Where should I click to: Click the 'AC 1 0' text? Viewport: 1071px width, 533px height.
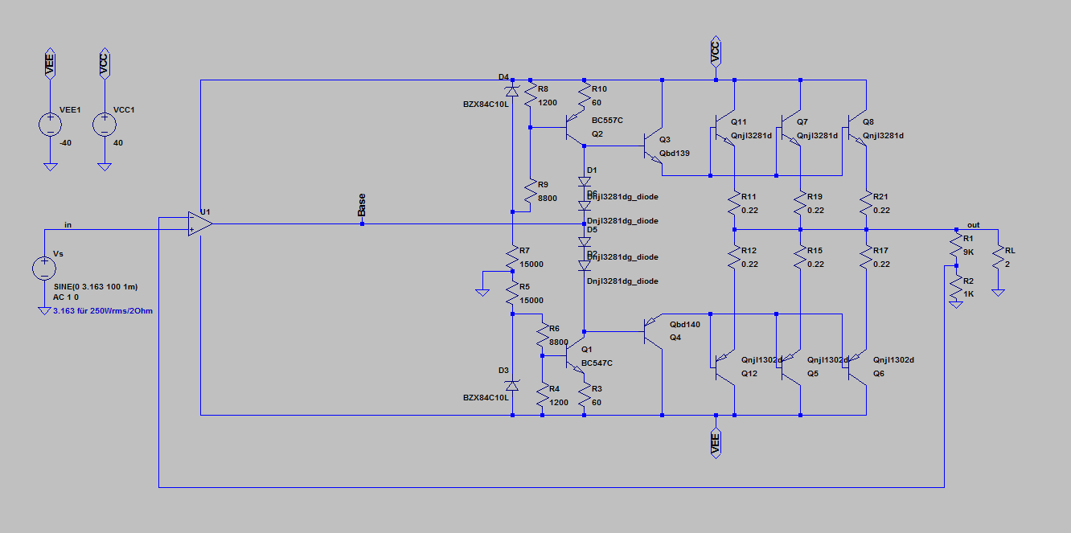[x=67, y=297]
